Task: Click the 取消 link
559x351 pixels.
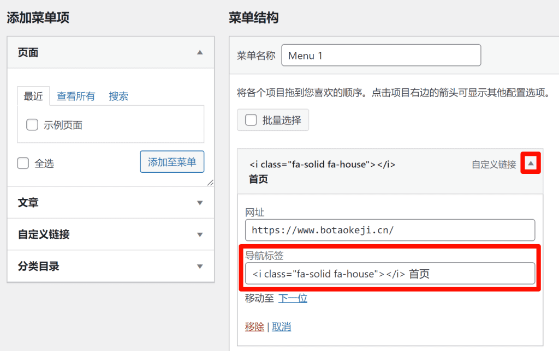Action: 282,326
